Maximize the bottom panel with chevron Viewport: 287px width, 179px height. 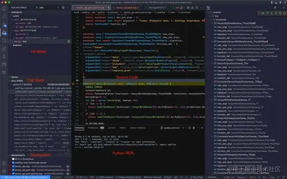coord(198,128)
